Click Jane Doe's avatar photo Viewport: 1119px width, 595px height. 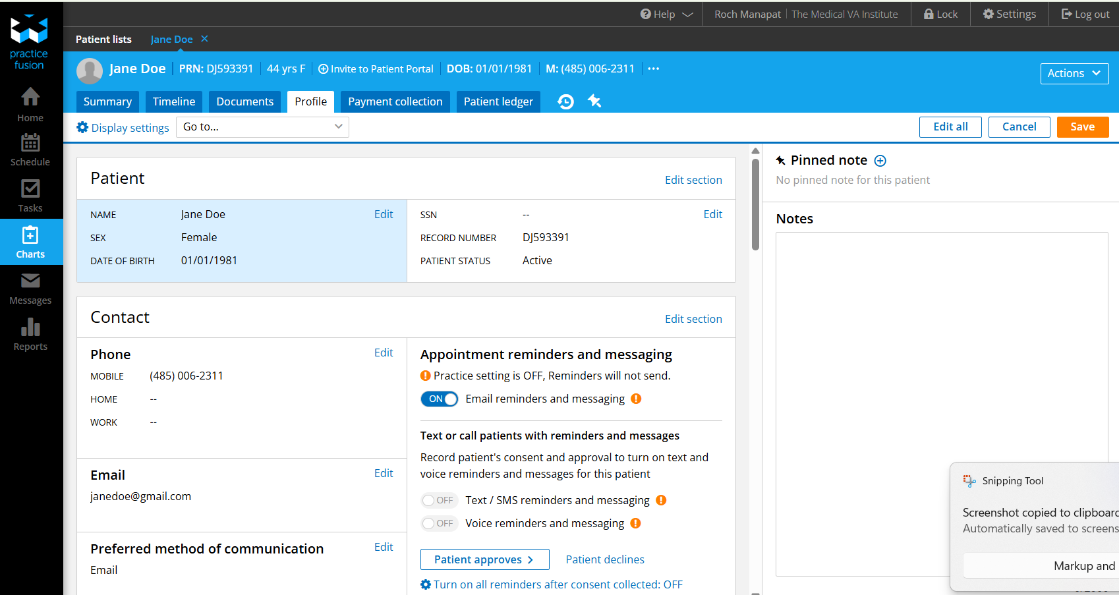coord(90,70)
